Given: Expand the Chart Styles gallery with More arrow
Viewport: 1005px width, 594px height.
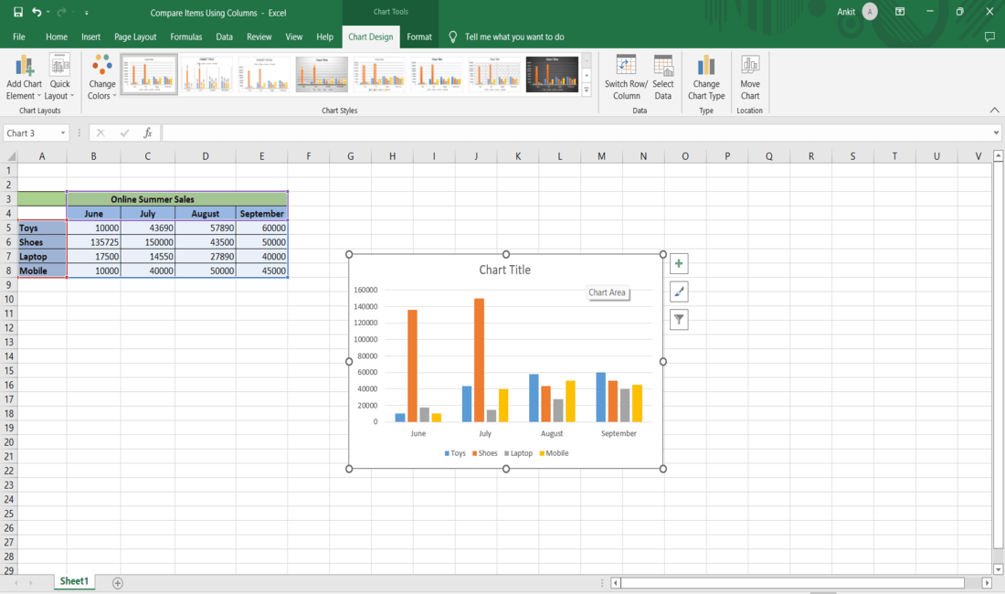Looking at the screenshot, I should pos(585,88).
